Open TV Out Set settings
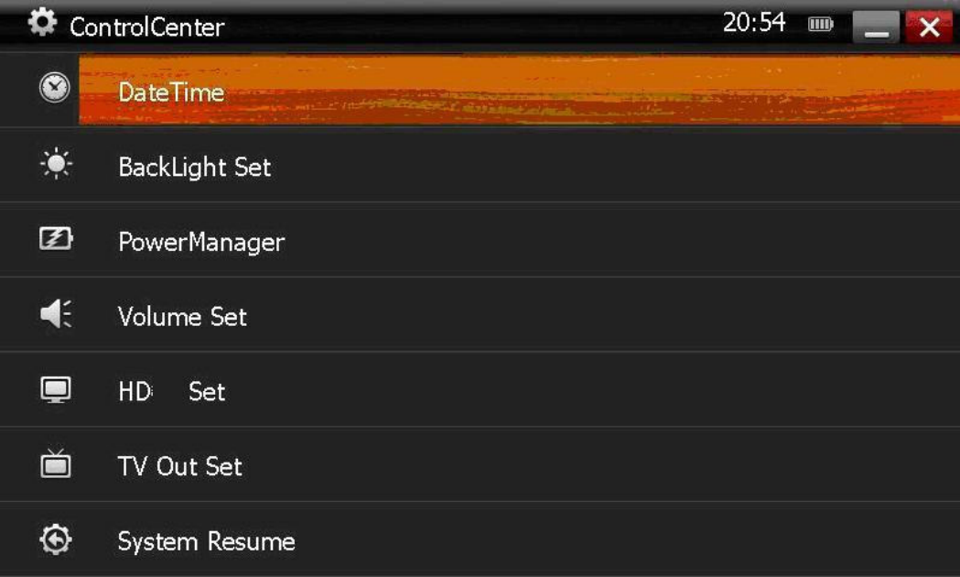 tap(179, 467)
